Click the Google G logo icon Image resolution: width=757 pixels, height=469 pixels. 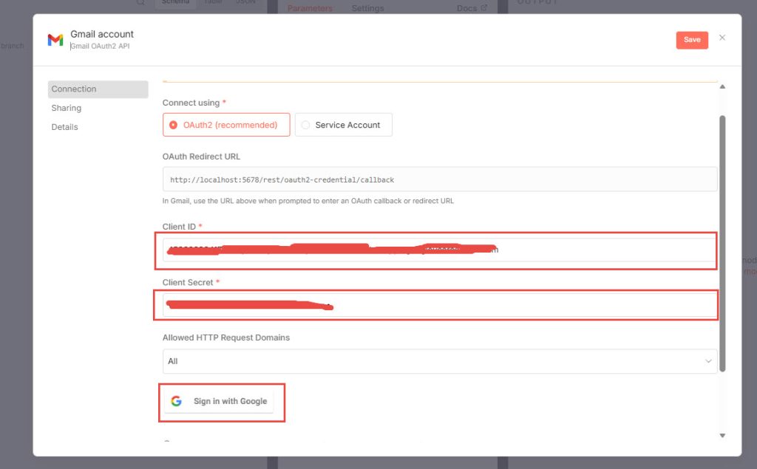pos(176,401)
